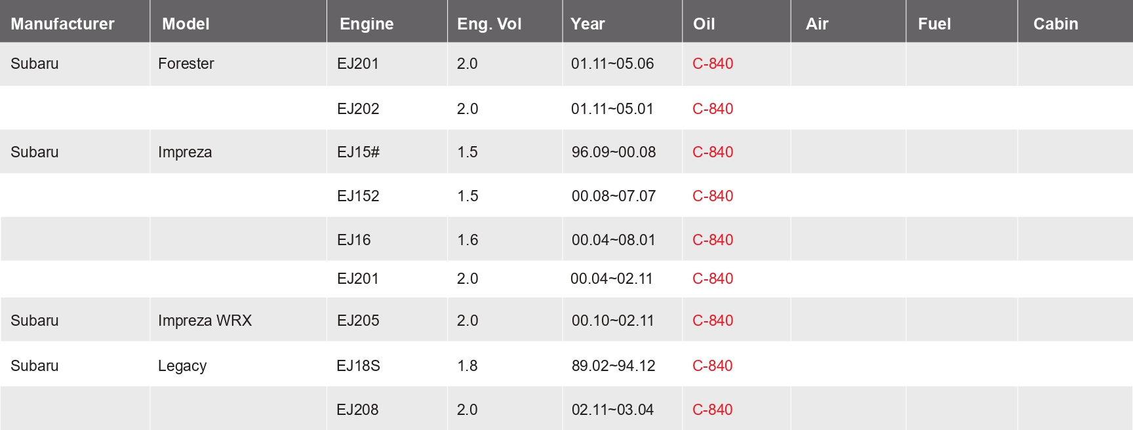Open the C-840 link for engine EJ16
This screenshot has height=430, width=1133.
[713, 240]
